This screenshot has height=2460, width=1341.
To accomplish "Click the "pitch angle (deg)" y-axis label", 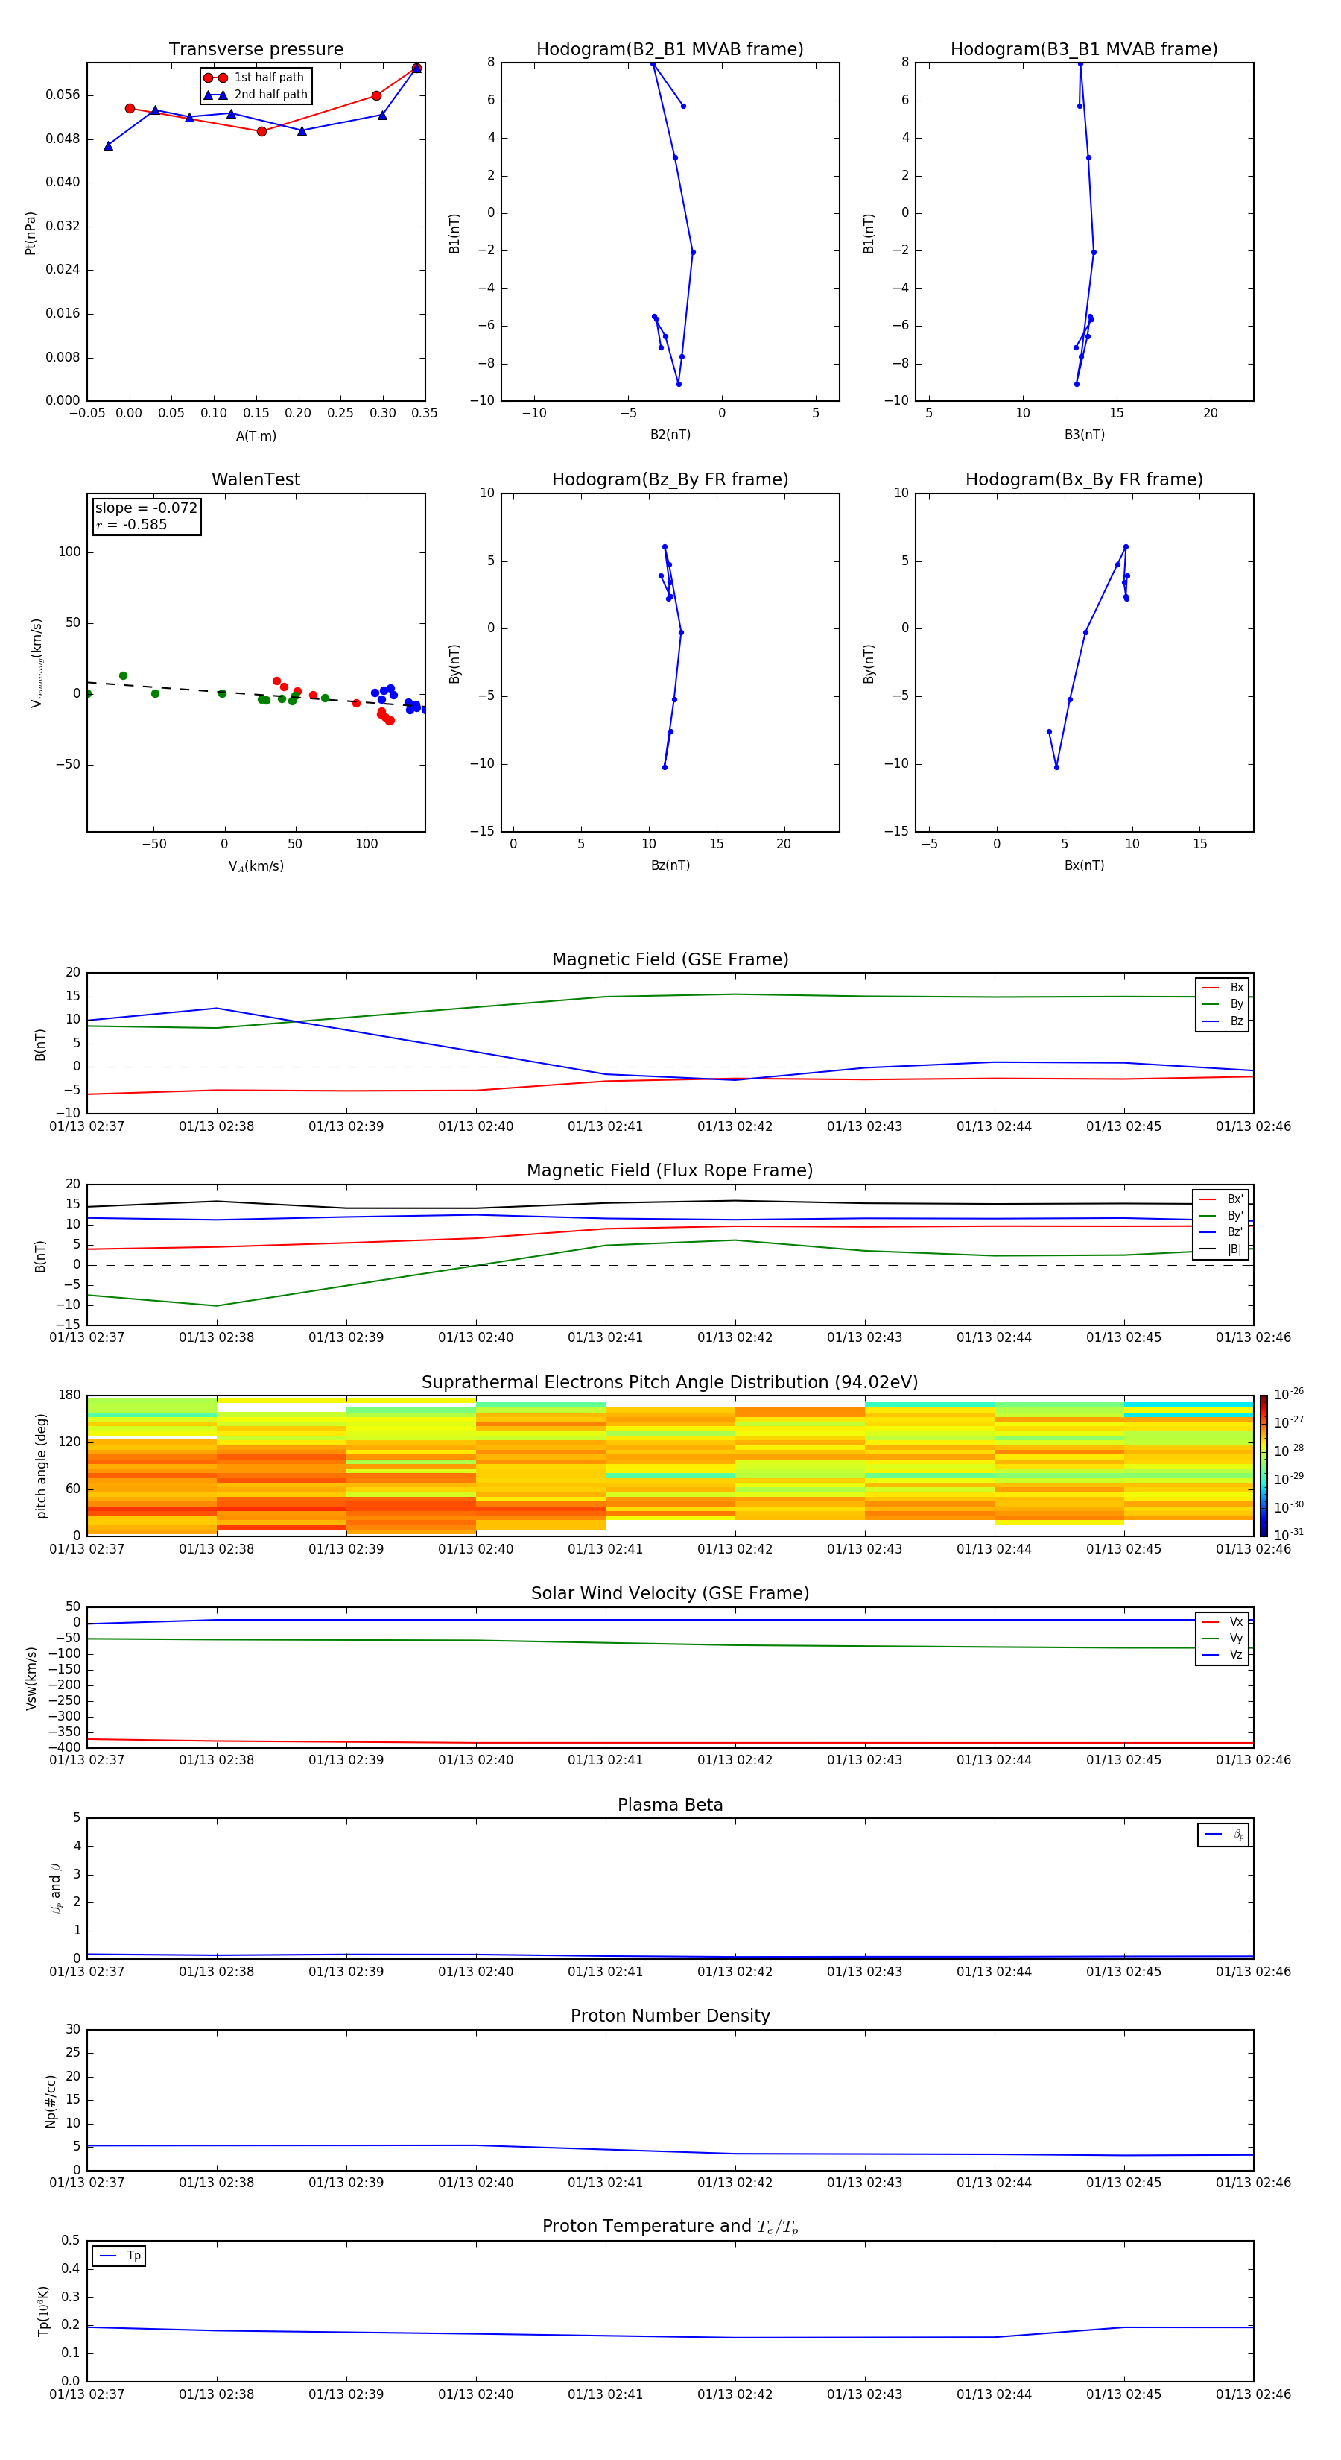I will coord(41,1465).
